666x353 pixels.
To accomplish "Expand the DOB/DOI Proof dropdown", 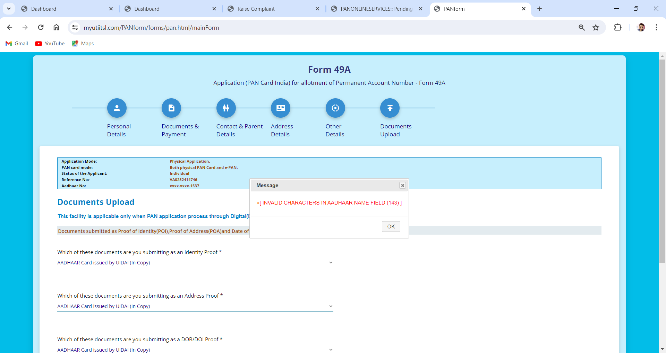I will (195, 350).
